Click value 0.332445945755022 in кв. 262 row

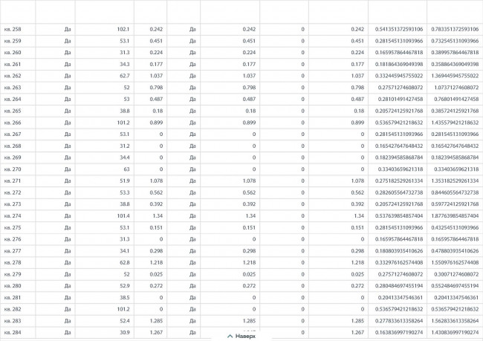coord(399,76)
